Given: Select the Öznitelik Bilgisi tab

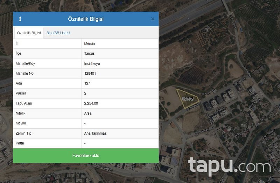Looking at the screenshot, I should (x=29, y=33).
